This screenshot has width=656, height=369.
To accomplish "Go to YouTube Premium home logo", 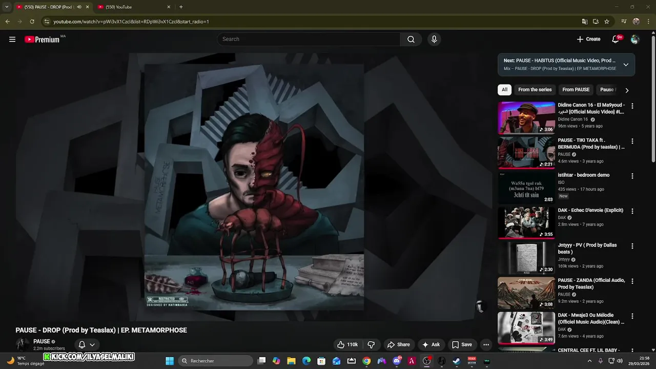I will (42, 39).
